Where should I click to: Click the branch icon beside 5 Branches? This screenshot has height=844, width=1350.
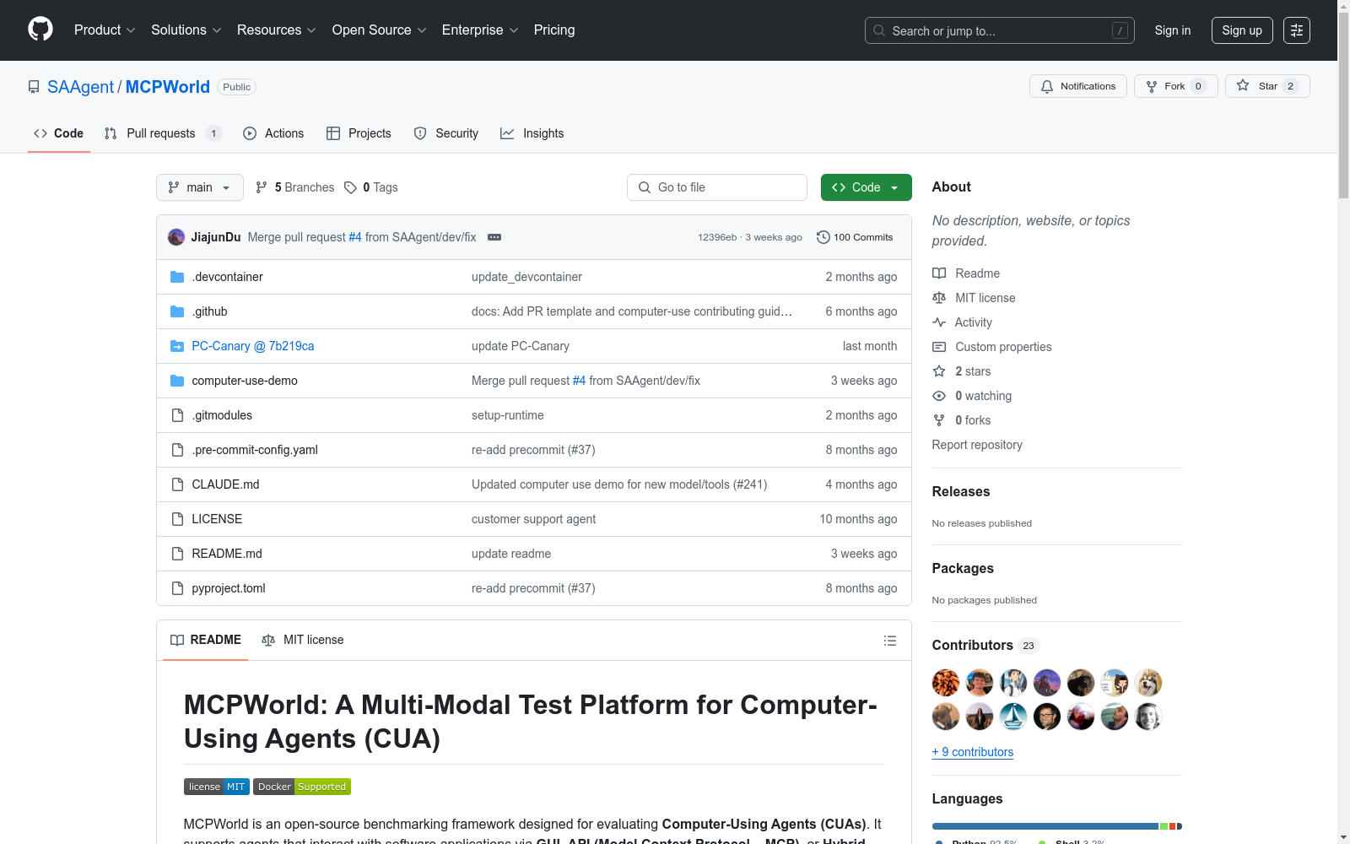pos(262,187)
